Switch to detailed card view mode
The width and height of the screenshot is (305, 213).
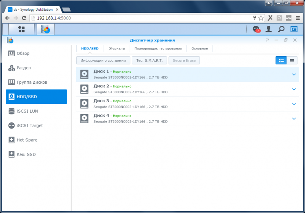(x=281, y=60)
